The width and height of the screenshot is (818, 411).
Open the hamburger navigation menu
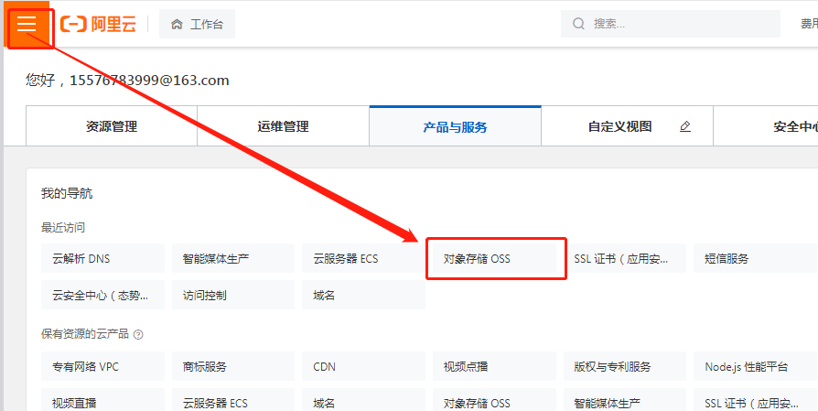click(27, 24)
